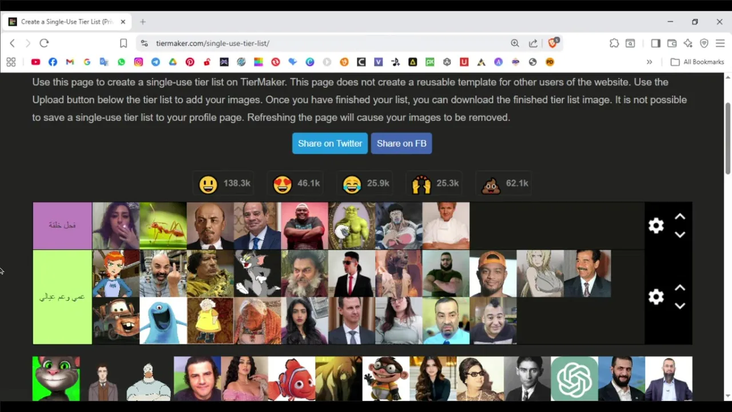
Task: Select the Nemo clownfish image
Action: pos(292,379)
